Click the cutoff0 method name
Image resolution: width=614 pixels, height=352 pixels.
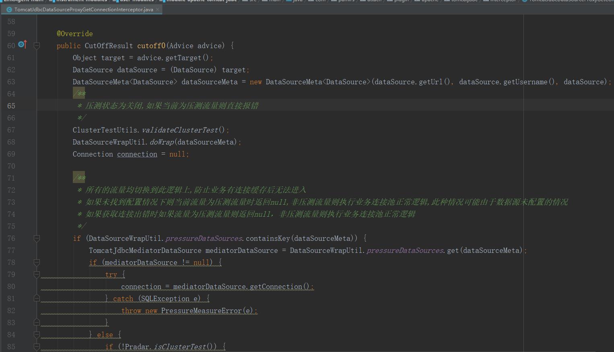coord(151,46)
